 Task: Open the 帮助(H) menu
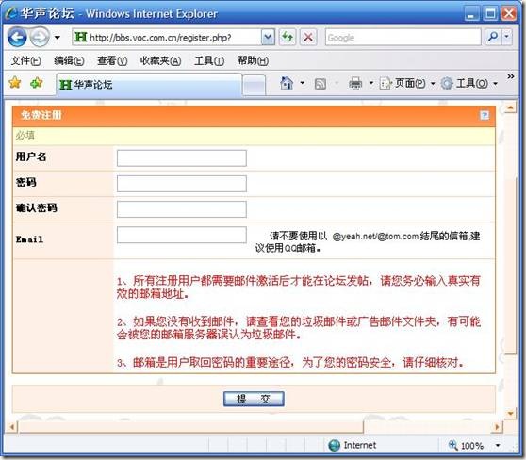(253, 61)
